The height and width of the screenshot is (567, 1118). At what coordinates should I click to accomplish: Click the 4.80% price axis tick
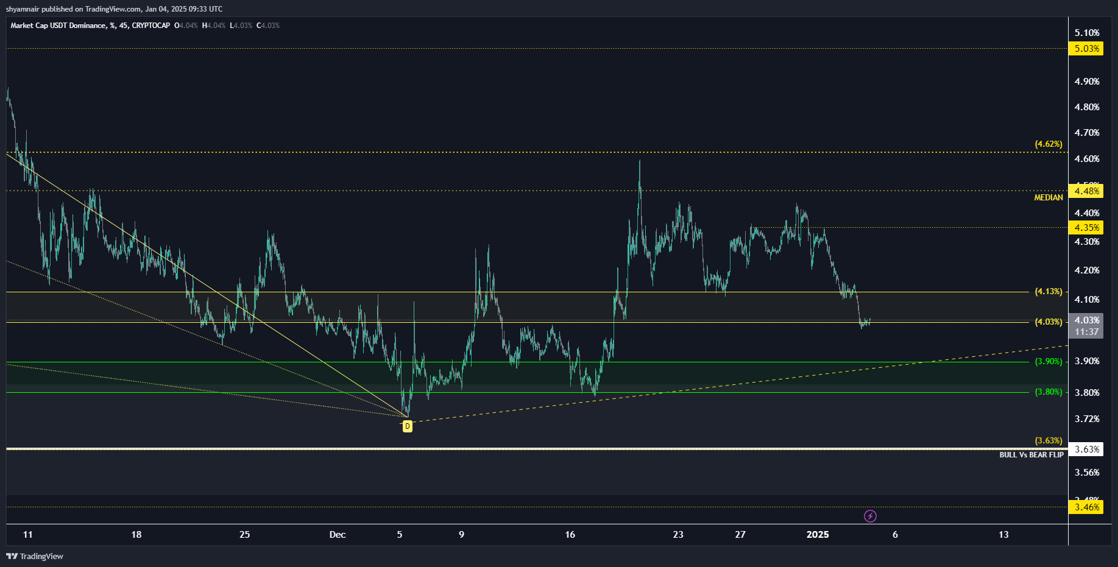pos(1087,107)
